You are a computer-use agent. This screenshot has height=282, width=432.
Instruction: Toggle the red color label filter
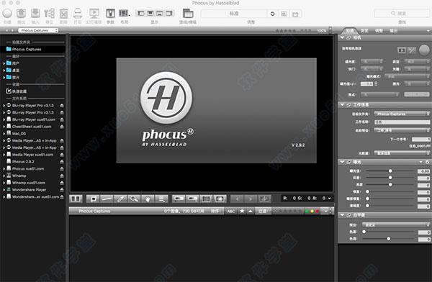pos(317,211)
